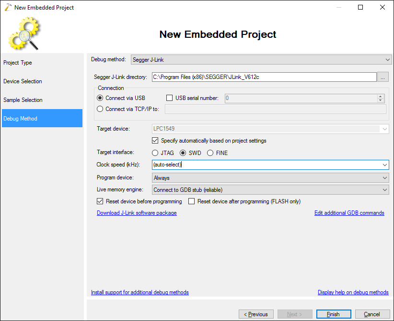Image resolution: width=394 pixels, height=321 pixels.
Task: Click the TCP/IP address input field
Action: pos(276,109)
